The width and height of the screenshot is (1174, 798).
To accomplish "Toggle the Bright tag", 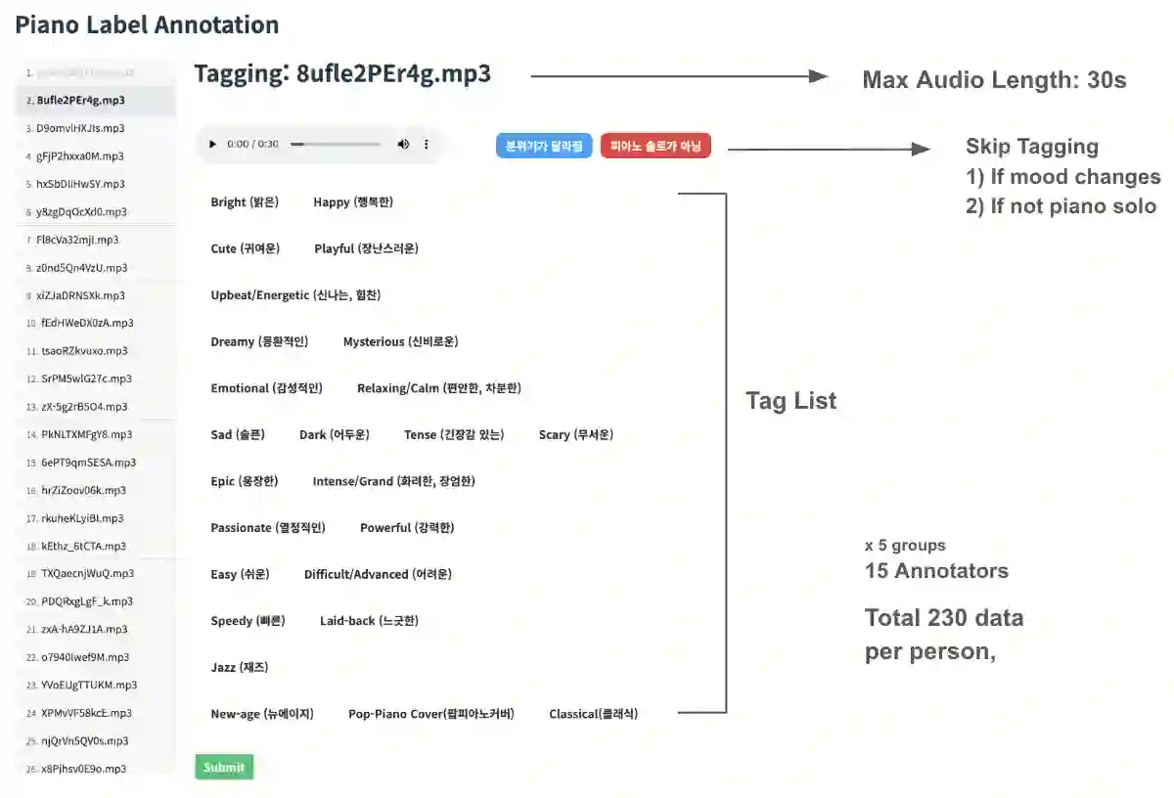I will point(245,202).
